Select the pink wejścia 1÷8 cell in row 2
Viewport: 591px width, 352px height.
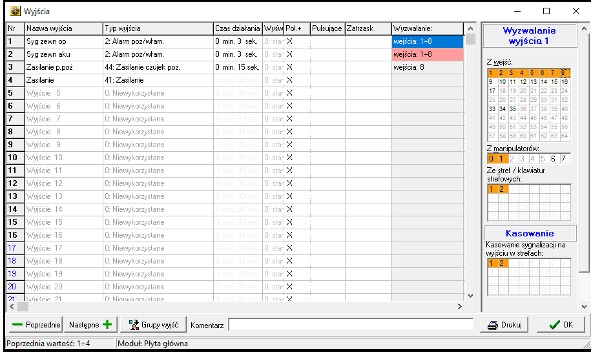coord(427,54)
